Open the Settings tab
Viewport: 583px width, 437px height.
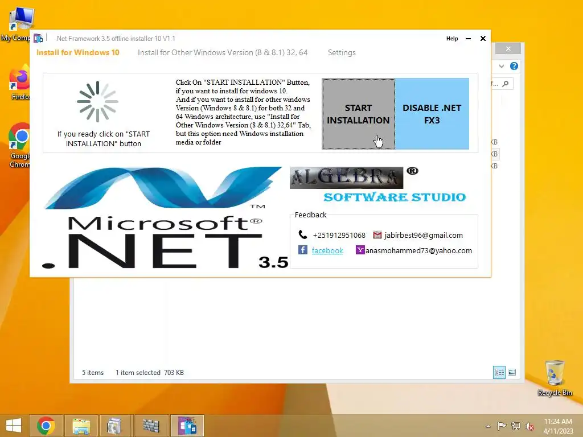click(x=342, y=52)
